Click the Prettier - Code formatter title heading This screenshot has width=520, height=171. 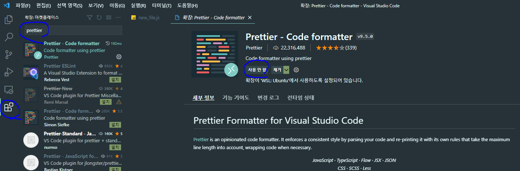(299, 37)
